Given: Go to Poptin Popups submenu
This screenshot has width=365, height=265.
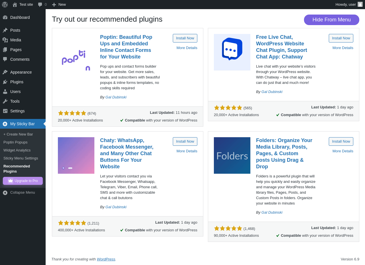Looking at the screenshot, I should coord(15,142).
